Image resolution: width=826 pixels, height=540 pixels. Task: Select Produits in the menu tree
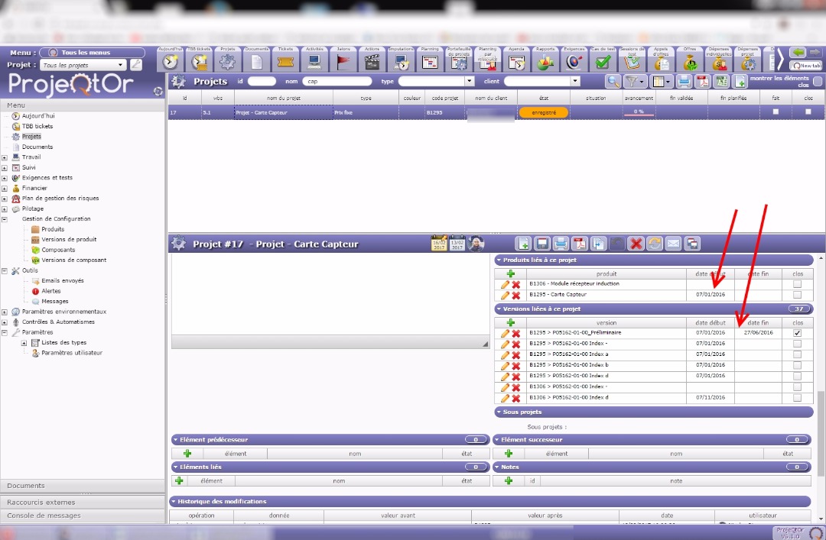[53, 229]
